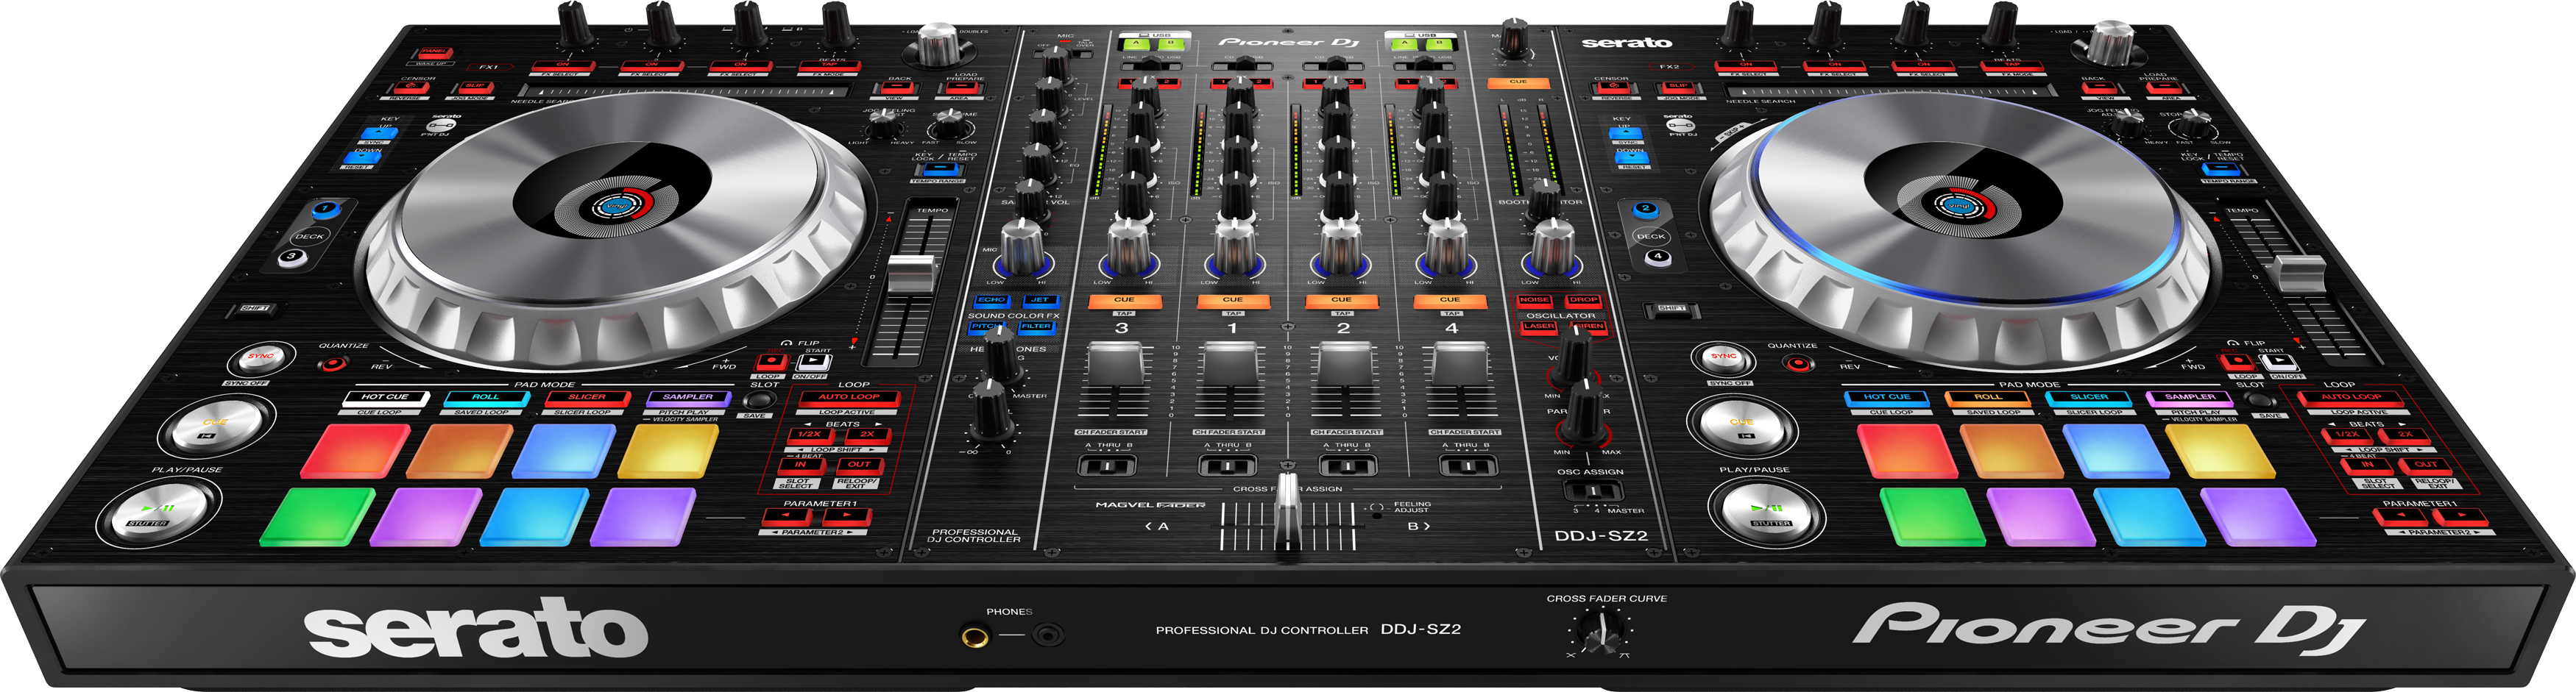The height and width of the screenshot is (692, 2576).
Task: Hit the red pad on right deck
Action: click(x=1907, y=450)
